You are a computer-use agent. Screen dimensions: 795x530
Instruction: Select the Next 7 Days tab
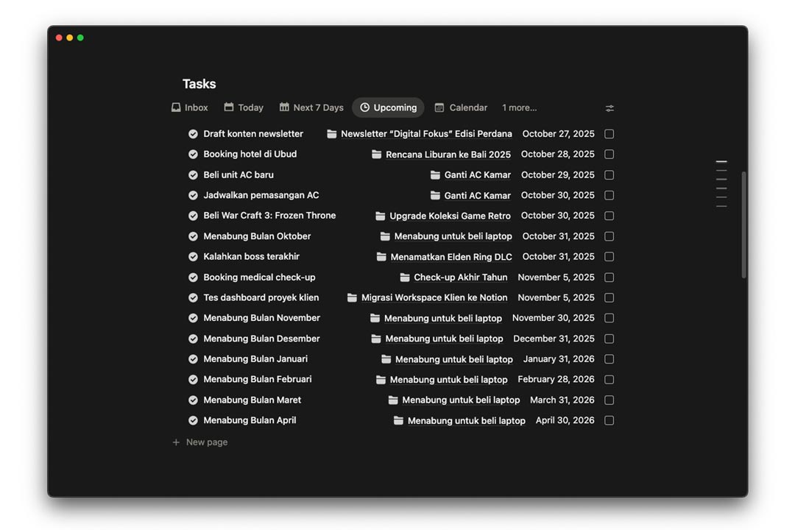coord(311,107)
